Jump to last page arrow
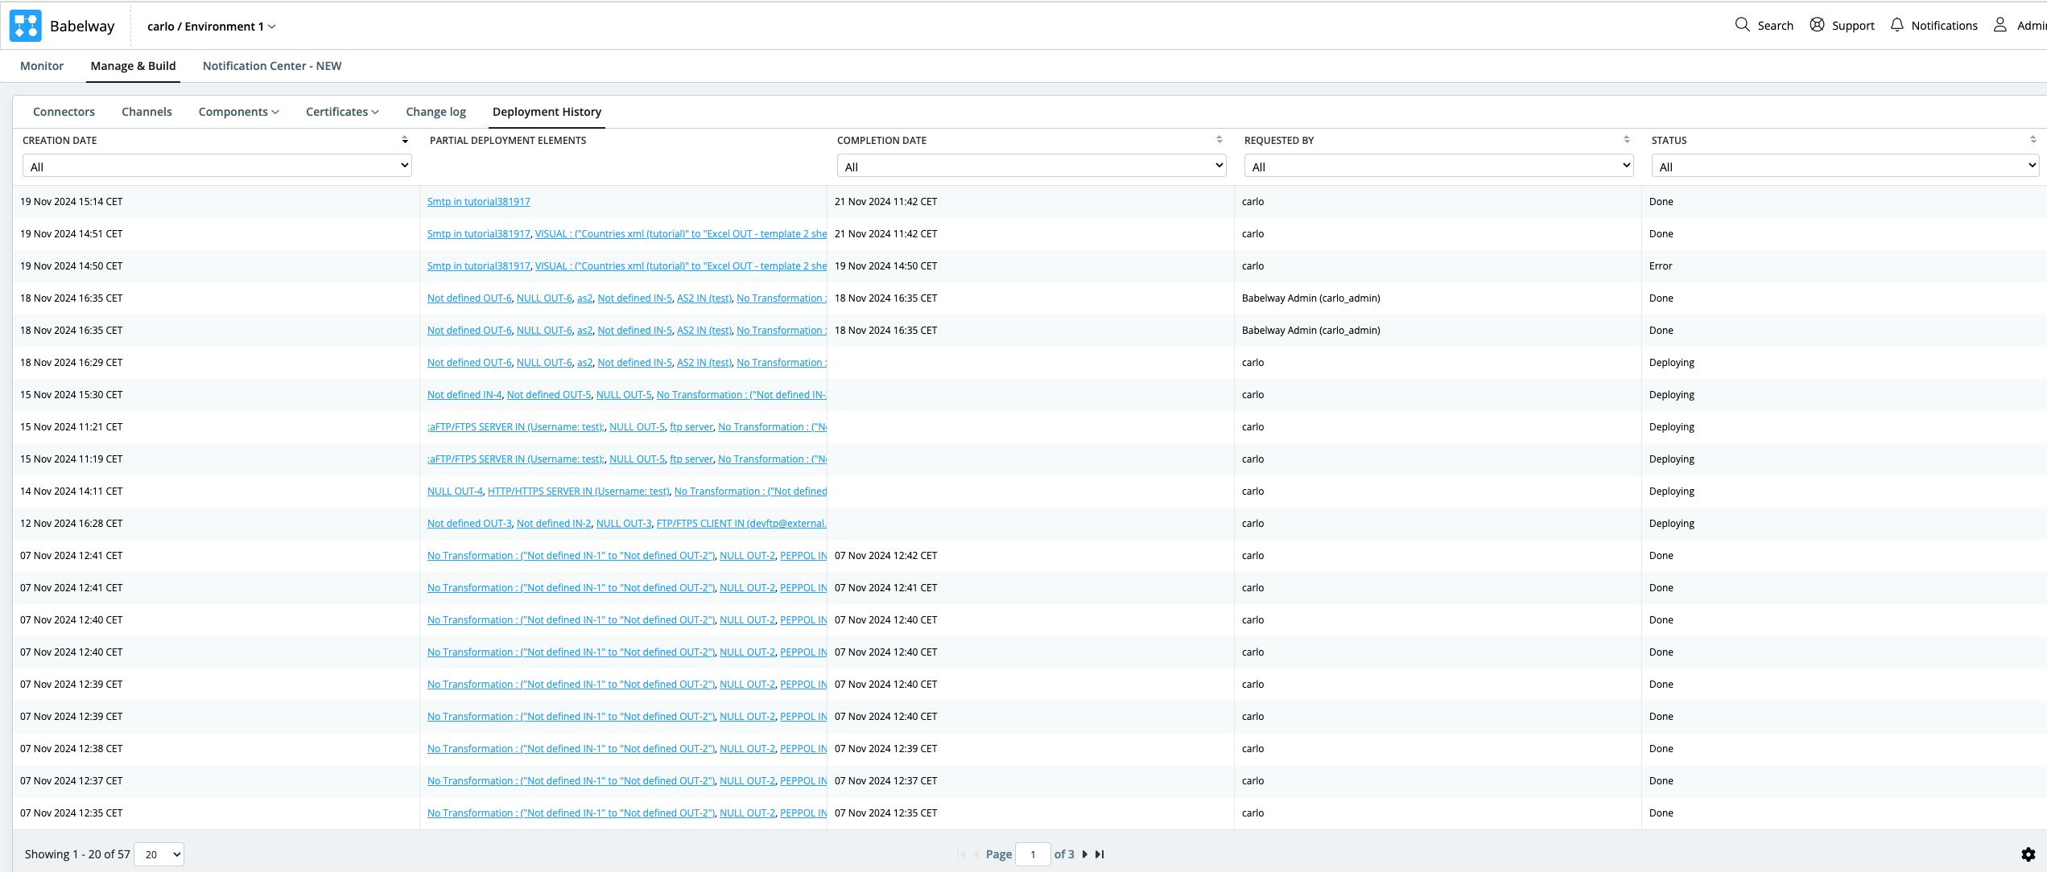The image size is (2047, 872). [x=1100, y=854]
